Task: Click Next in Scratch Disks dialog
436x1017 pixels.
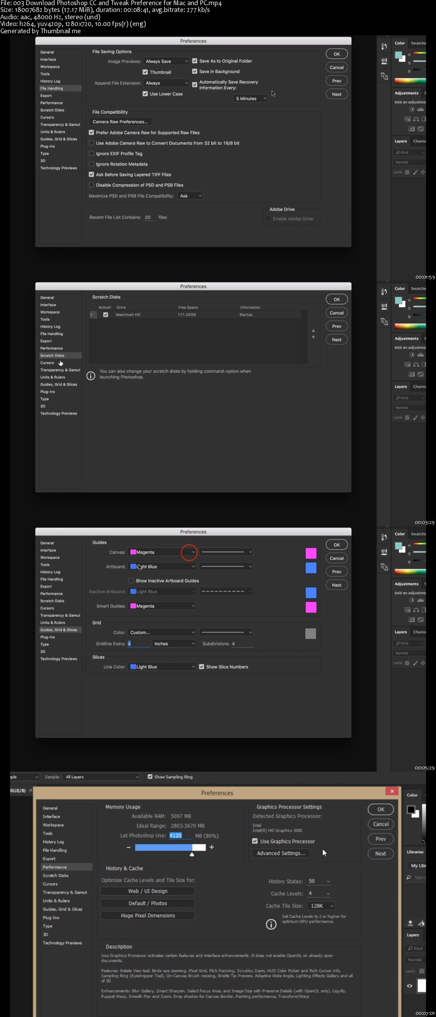Action: (337, 340)
